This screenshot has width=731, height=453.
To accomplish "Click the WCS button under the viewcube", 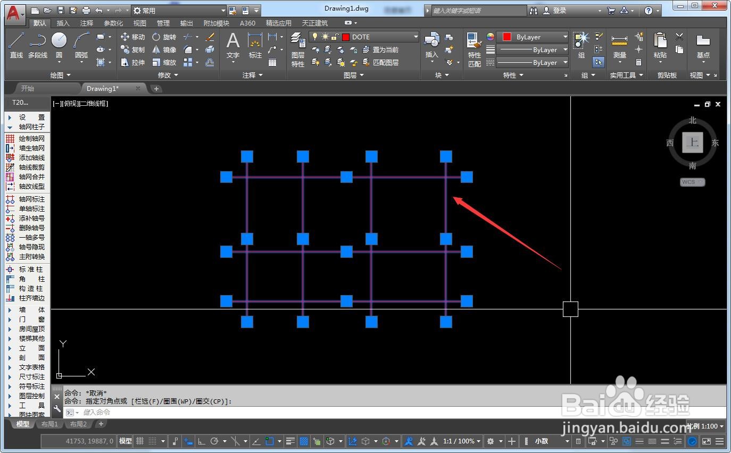I will click(x=692, y=182).
